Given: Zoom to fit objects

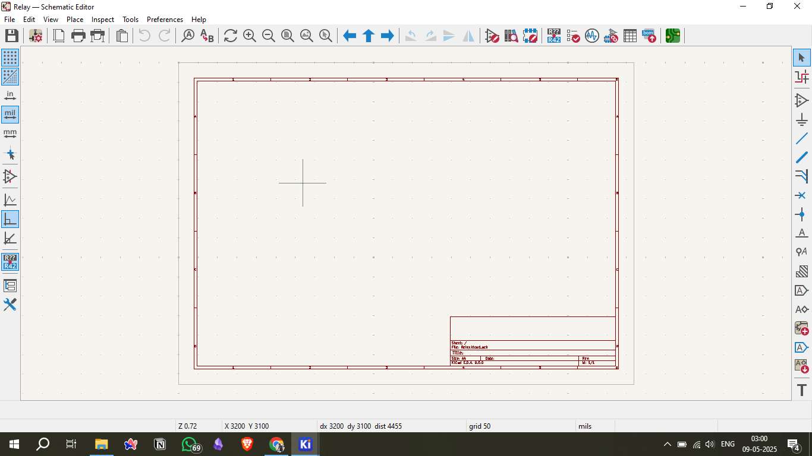Looking at the screenshot, I should pyautogui.click(x=307, y=36).
